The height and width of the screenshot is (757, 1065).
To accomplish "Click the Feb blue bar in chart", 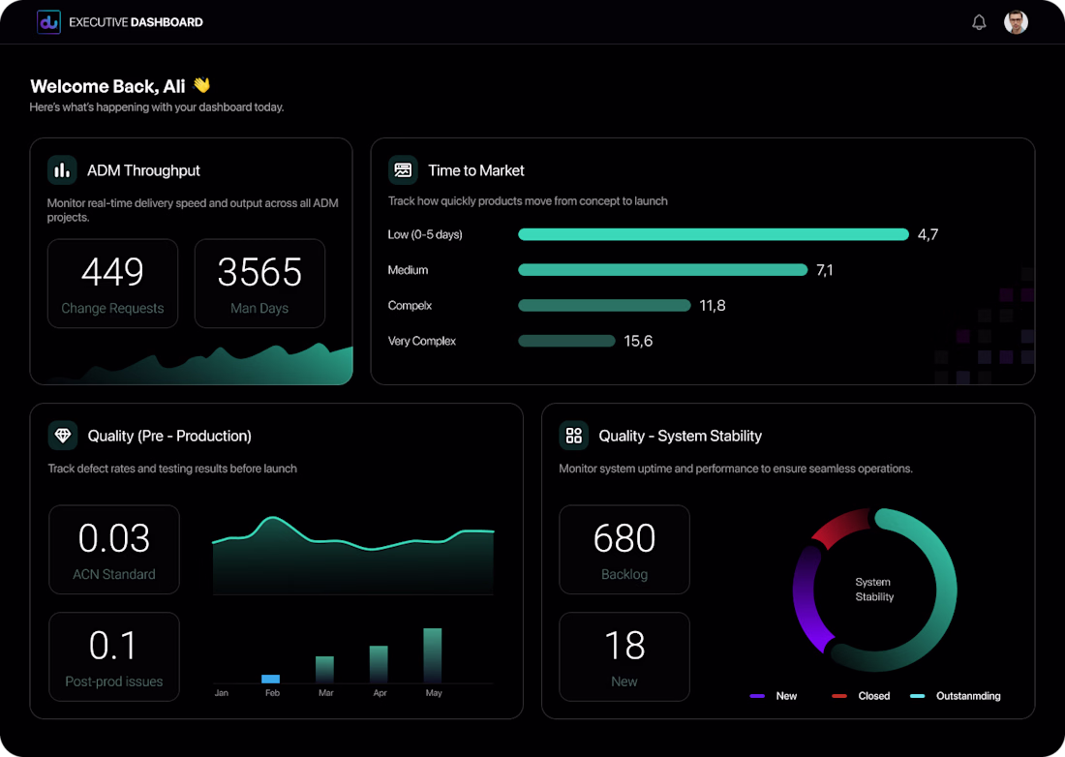I will click(271, 679).
